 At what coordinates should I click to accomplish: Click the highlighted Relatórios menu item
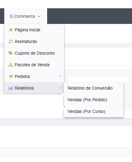[x=34, y=88]
